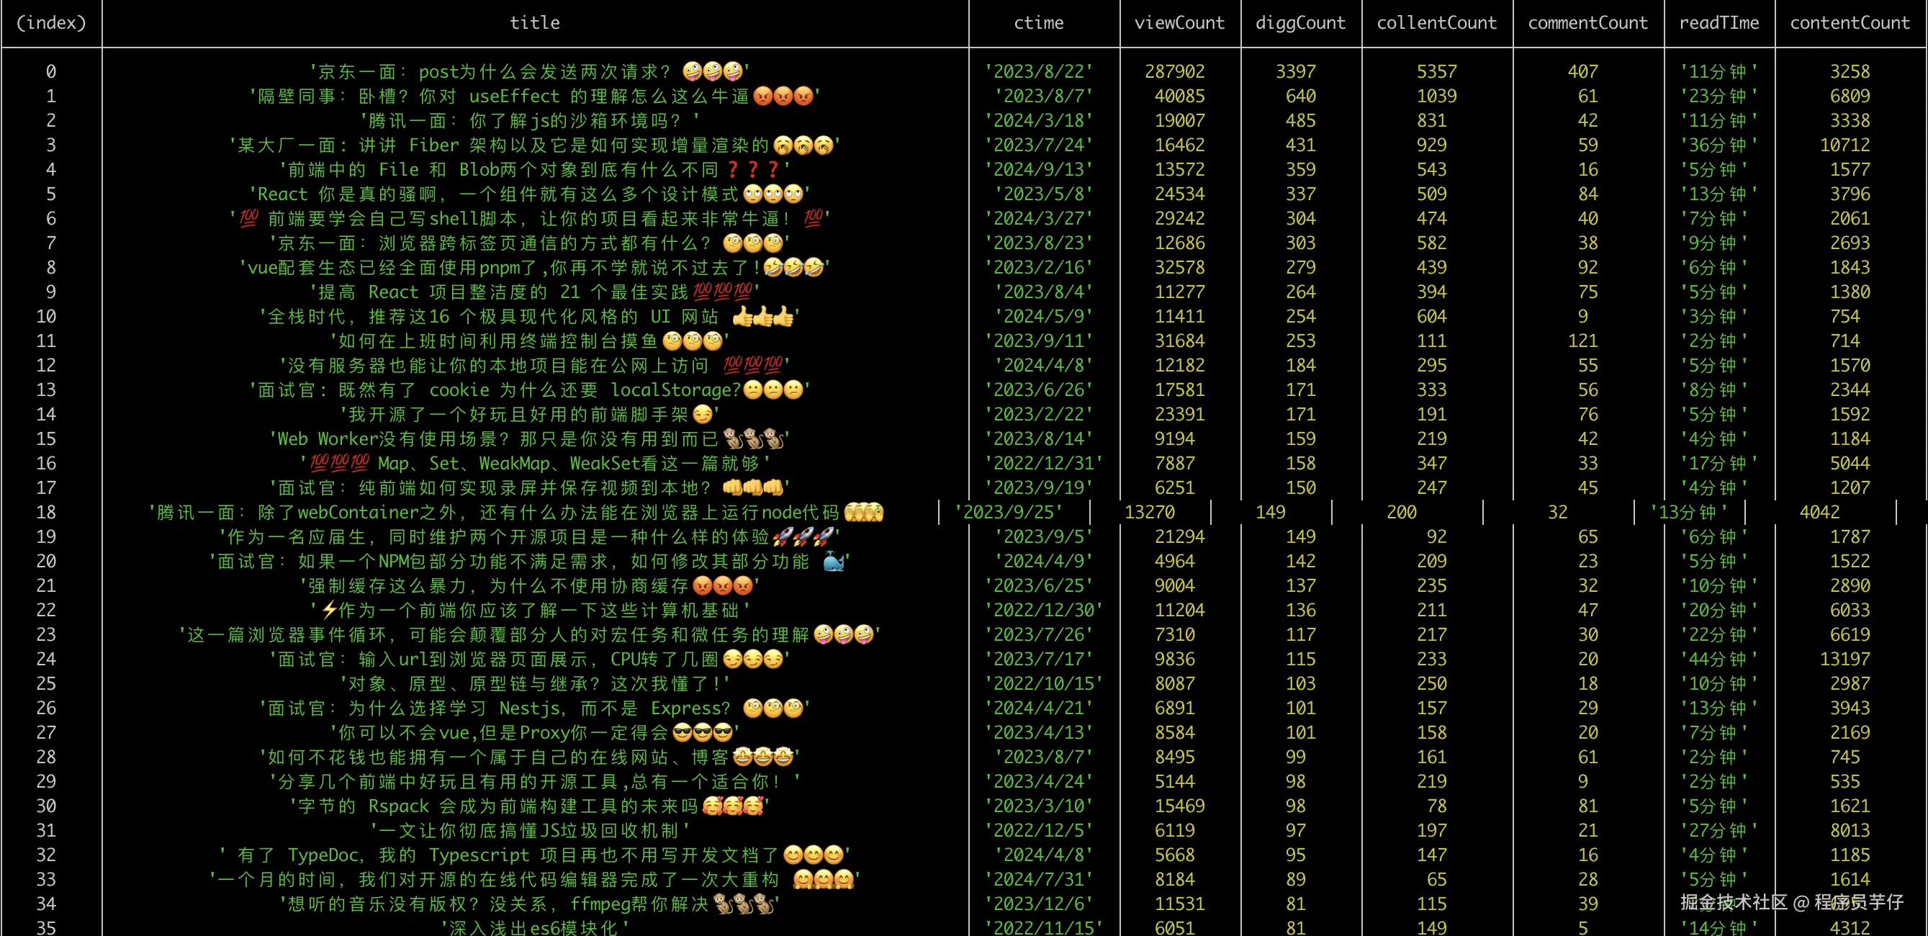1928x936 pixels.
Task: Click the 'diggCount' column header
Action: pos(1300,23)
